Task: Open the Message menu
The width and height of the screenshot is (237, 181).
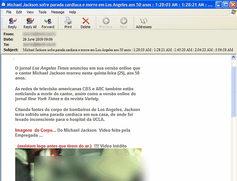Action: pos(58,12)
